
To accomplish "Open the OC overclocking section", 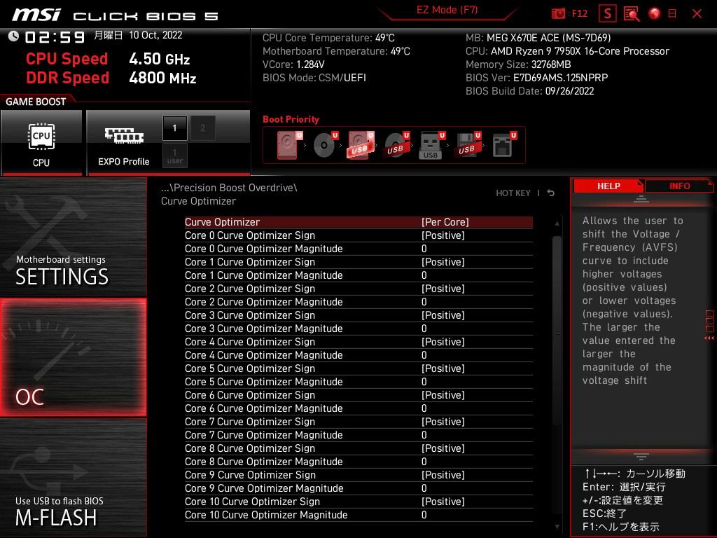I will [x=73, y=357].
